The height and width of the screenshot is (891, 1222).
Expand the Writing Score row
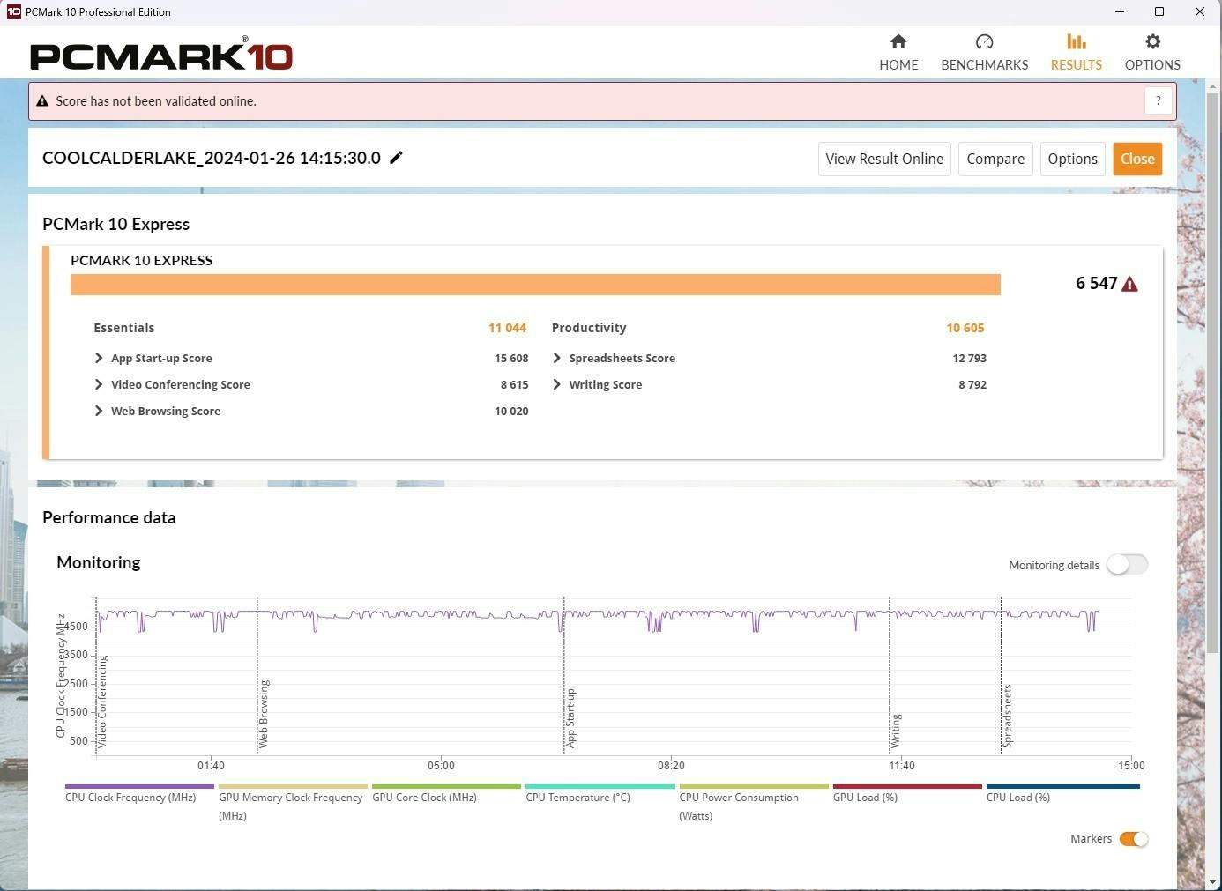tap(557, 385)
